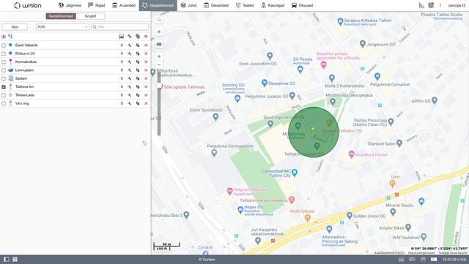Edit Eesti Vabarik with wrench icon
Viewport: 469px width, 264px height.
point(129,45)
